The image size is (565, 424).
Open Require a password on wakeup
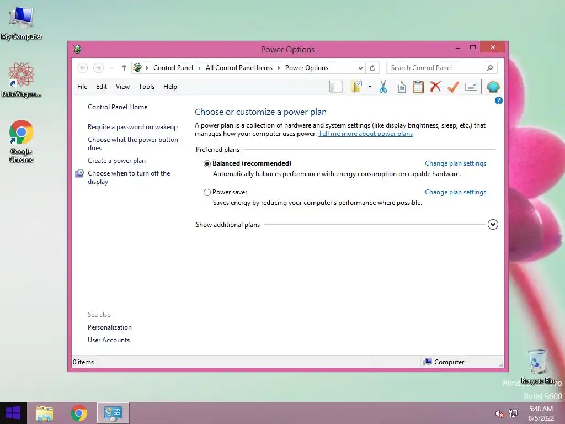coord(132,127)
